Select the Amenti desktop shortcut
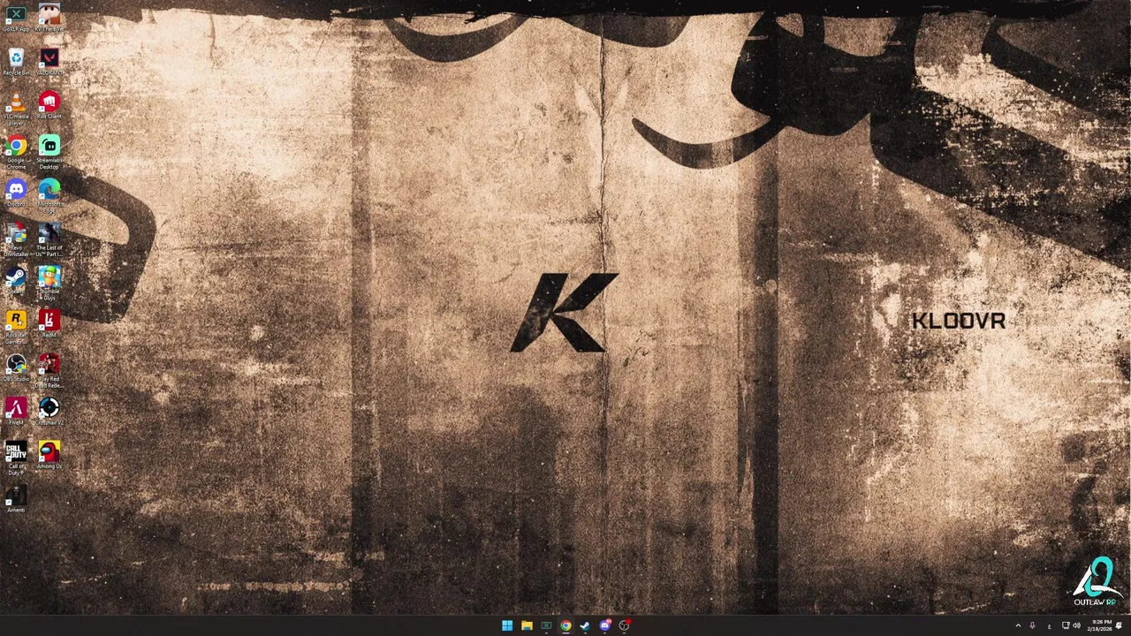This screenshot has height=636, width=1131. [x=16, y=499]
